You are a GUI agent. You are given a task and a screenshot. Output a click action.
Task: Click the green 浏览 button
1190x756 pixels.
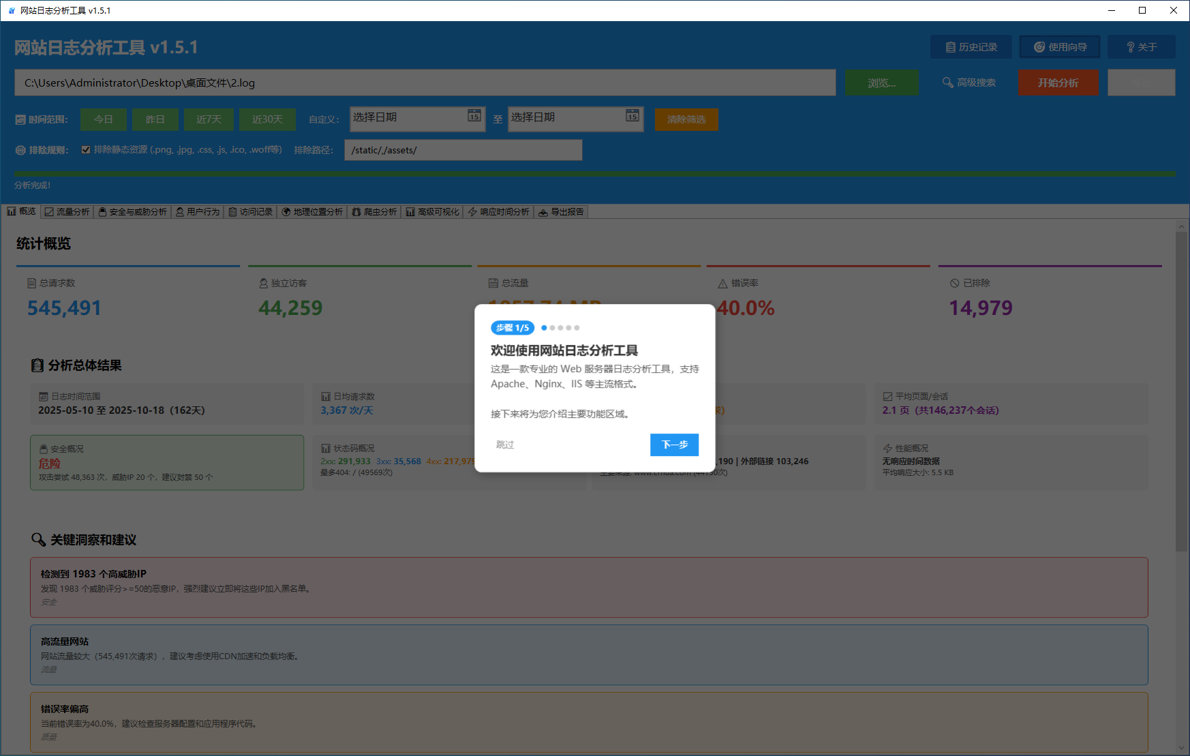click(881, 82)
